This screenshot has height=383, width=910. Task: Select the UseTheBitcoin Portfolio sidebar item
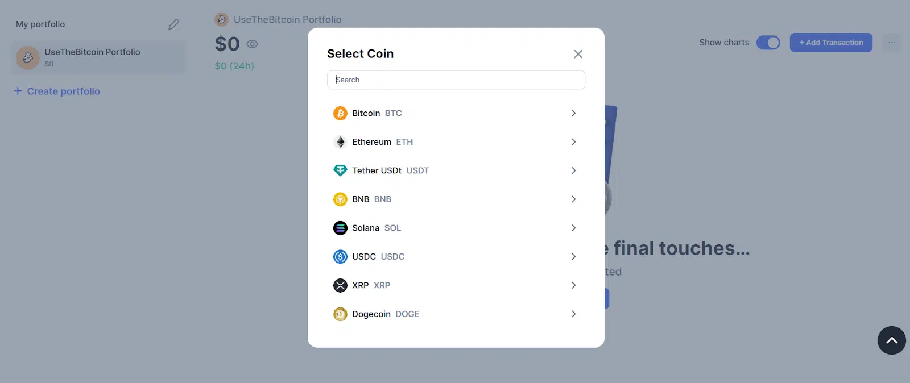98,57
